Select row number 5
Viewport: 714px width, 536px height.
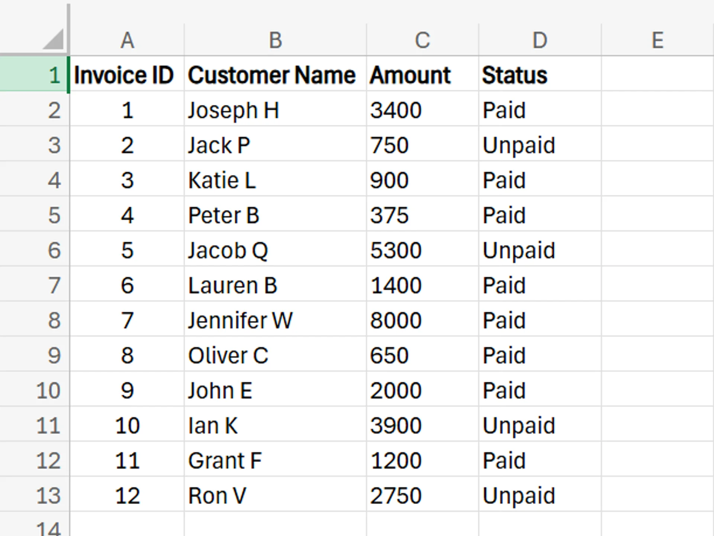[x=52, y=214]
